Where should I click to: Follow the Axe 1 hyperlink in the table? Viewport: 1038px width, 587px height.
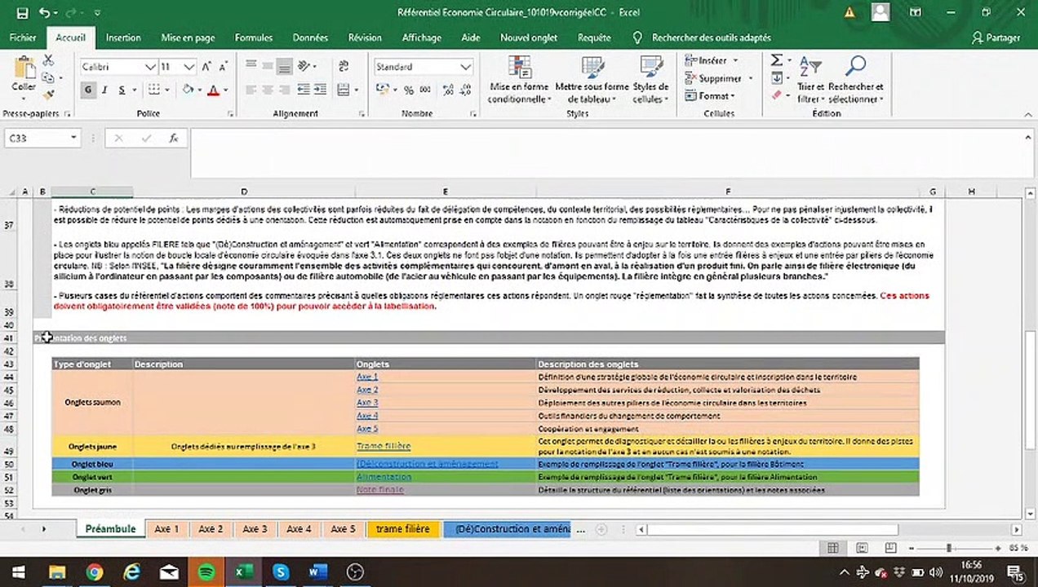pos(367,377)
